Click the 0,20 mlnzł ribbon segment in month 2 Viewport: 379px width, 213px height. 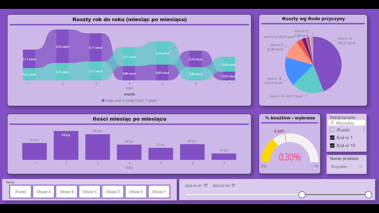click(x=62, y=46)
